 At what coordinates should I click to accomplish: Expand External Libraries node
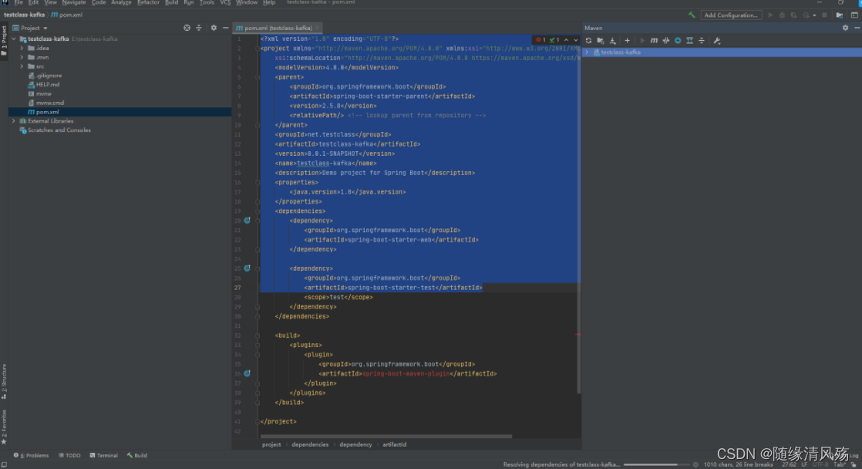[14, 121]
